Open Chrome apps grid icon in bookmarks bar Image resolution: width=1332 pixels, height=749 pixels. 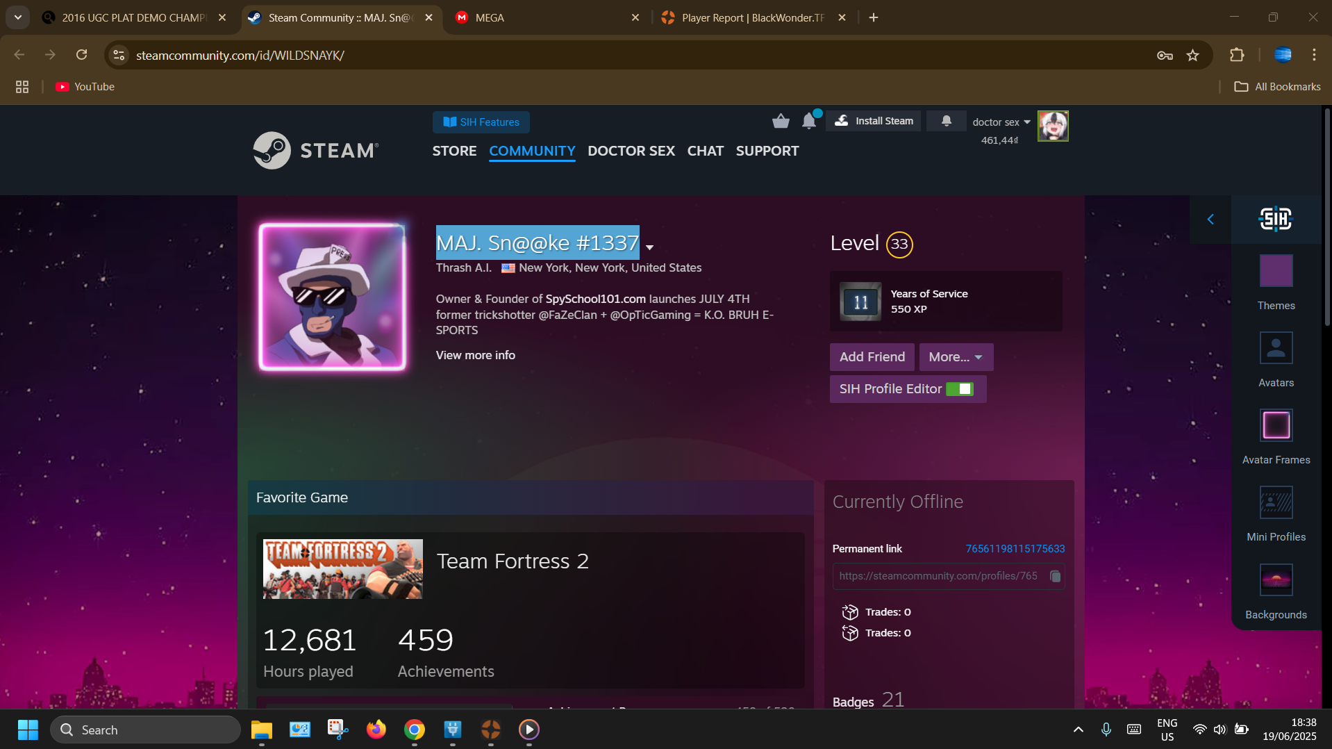tap(22, 87)
